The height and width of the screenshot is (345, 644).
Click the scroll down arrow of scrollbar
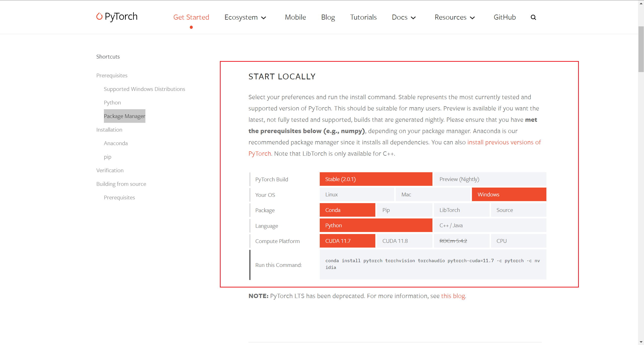tap(641, 342)
